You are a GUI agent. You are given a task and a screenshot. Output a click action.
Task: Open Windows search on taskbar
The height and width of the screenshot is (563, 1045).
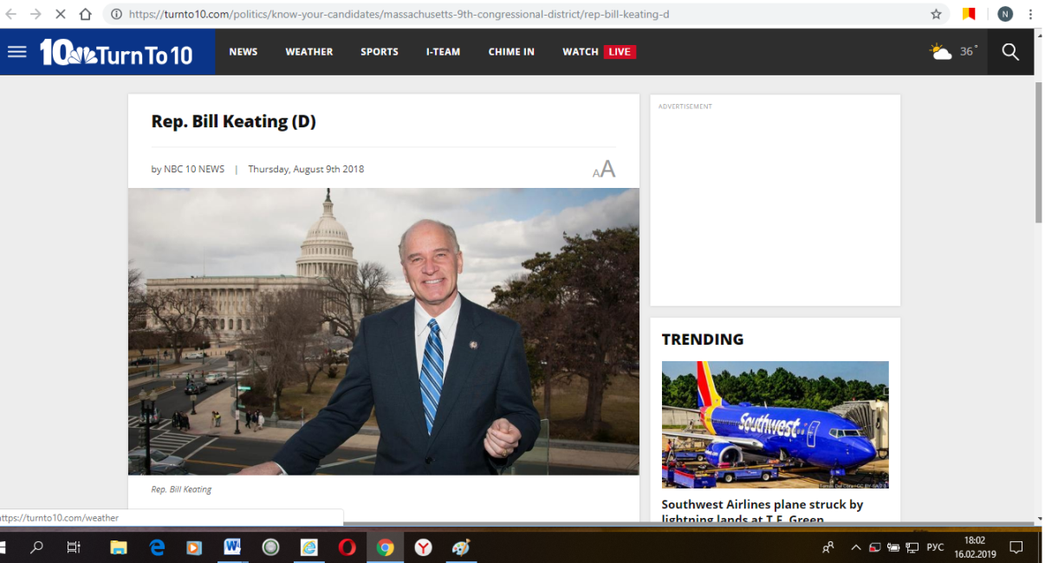pos(36,547)
